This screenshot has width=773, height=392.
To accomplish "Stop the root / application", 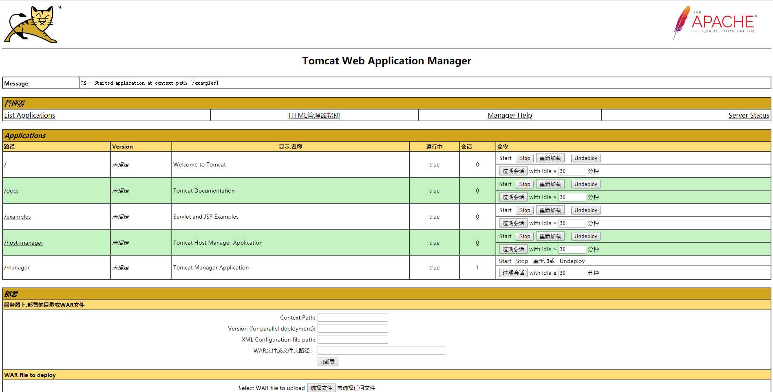I will [524, 158].
